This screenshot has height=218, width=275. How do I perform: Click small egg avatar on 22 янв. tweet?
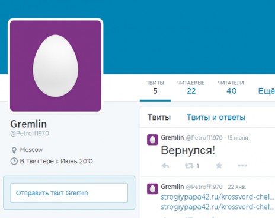(152, 189)
